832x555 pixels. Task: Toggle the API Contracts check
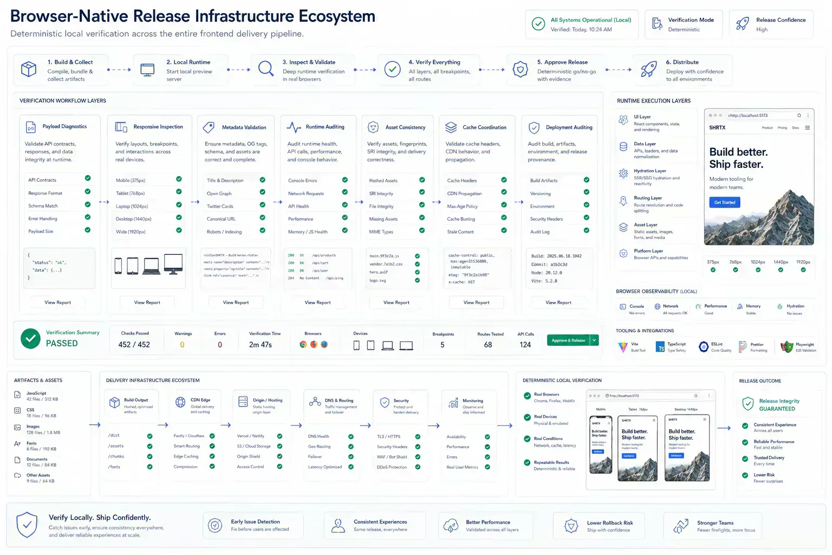[x=88, y=178]
